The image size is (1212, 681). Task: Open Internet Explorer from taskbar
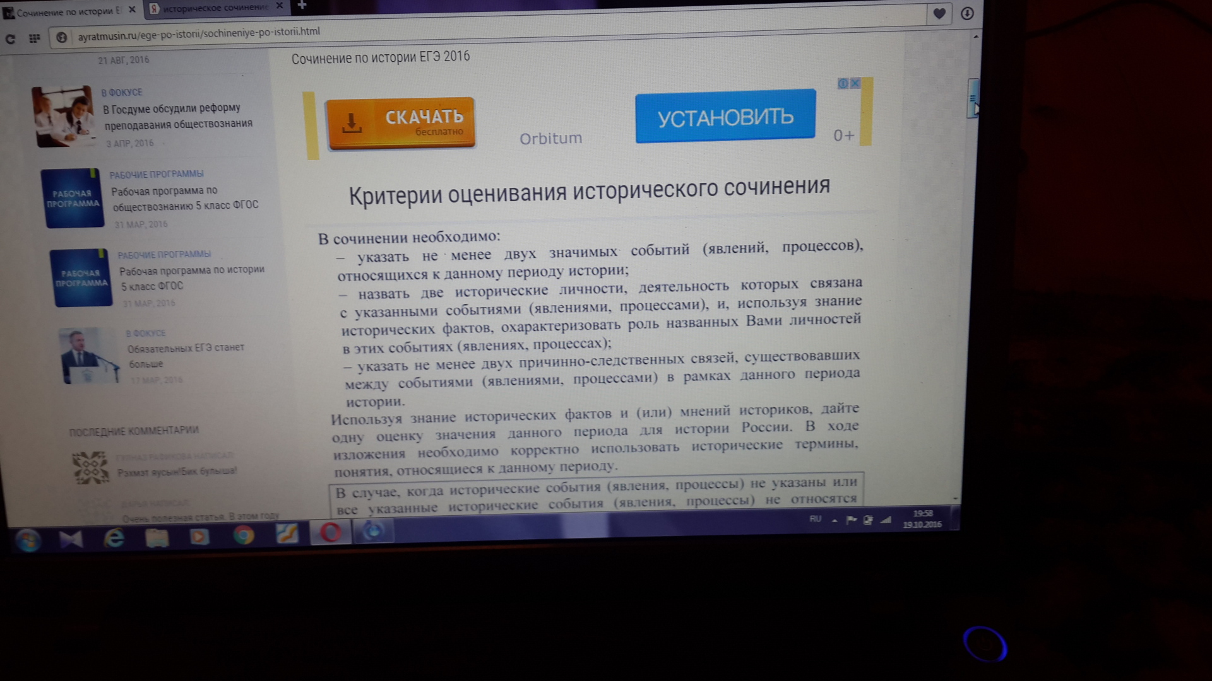[114, 538]
